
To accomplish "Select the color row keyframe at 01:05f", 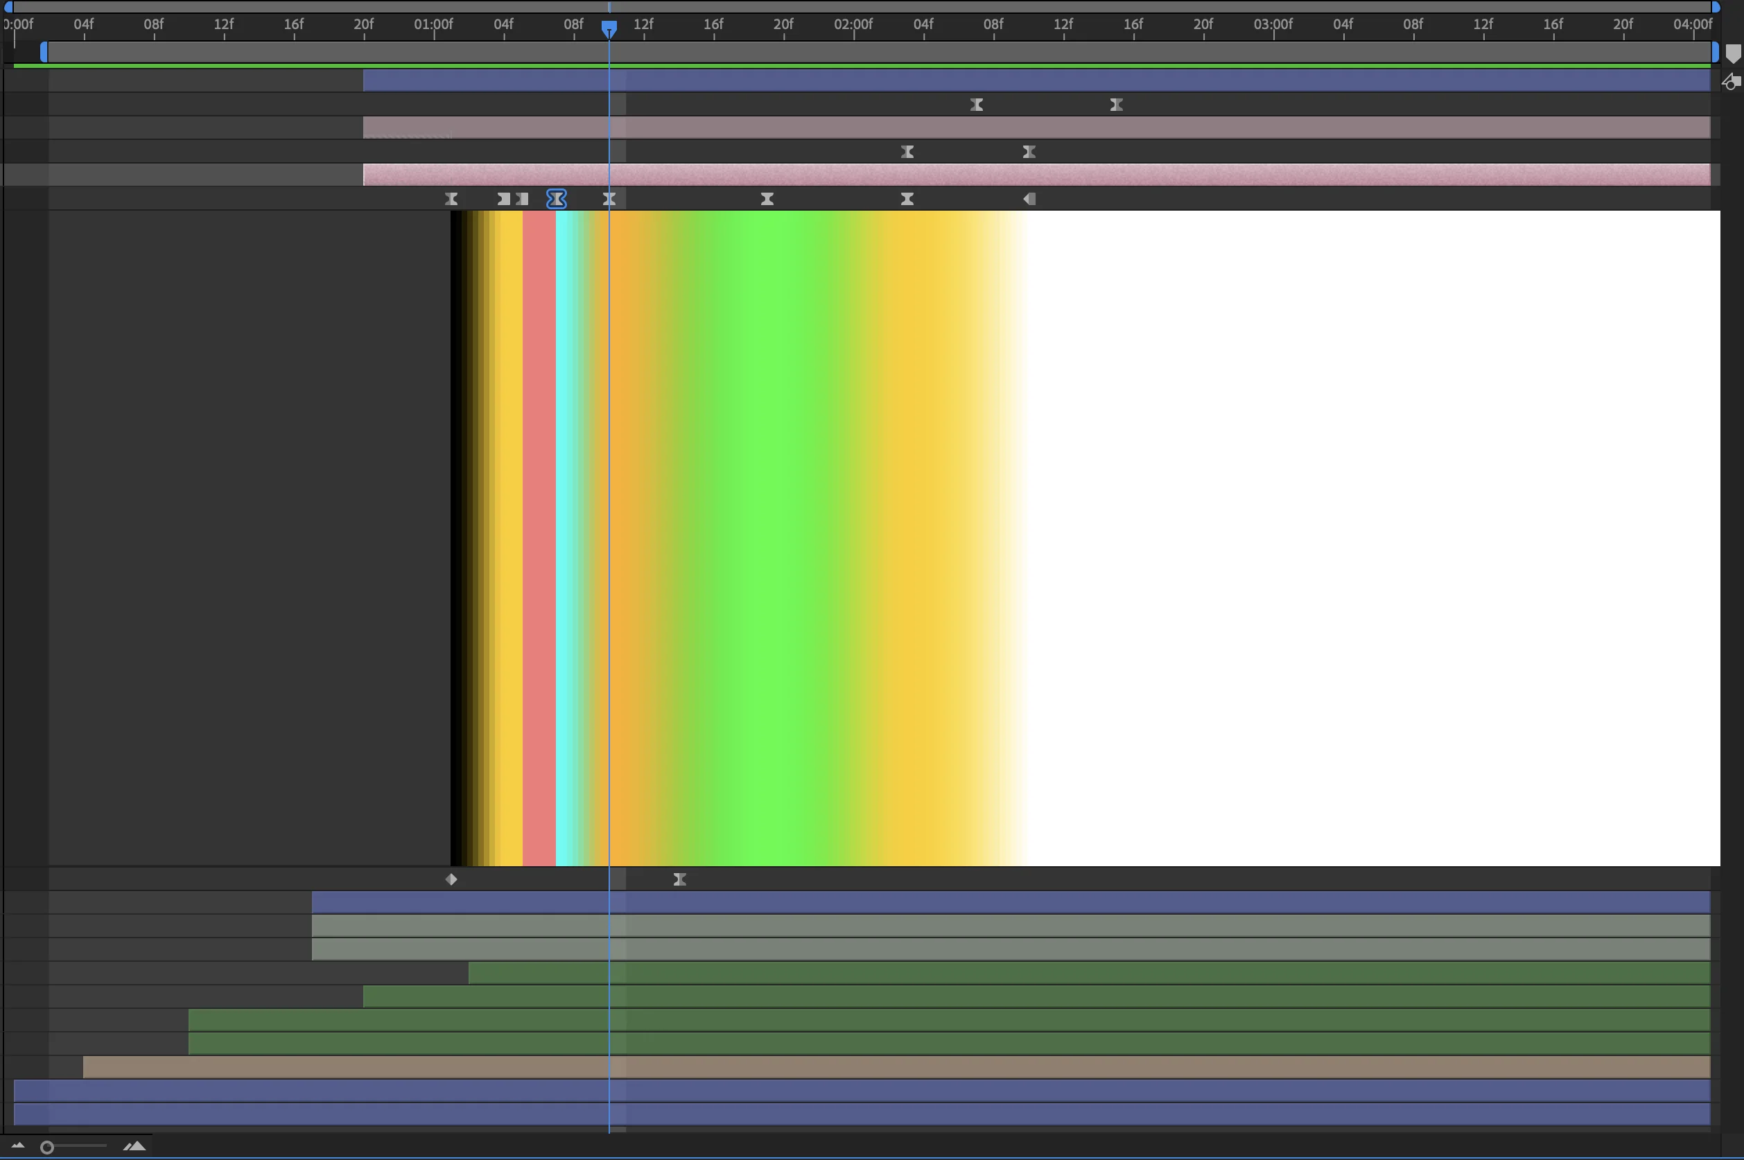I will point(523,199).
